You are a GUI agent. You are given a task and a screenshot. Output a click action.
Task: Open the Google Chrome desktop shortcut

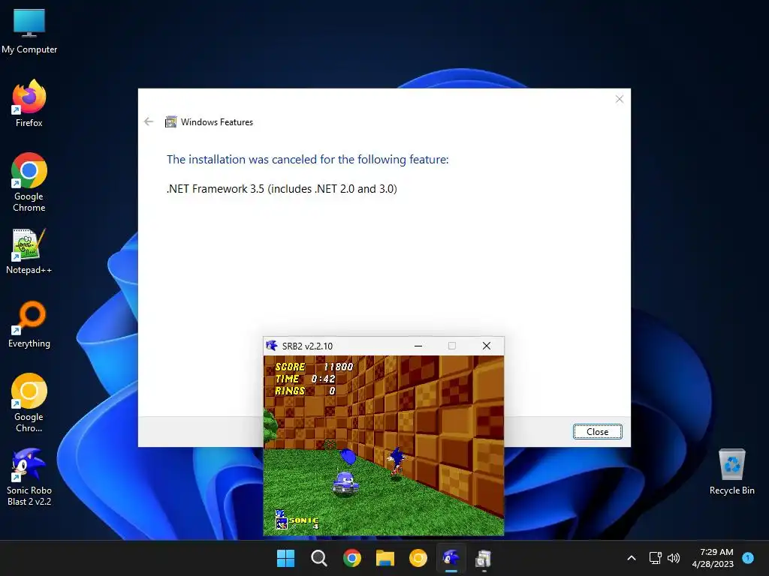[x=29, y=182]
